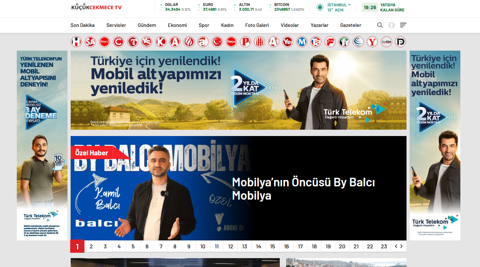Viewport: 480px width, 267px height.
Task: Click the Küçükçekmece TV logo
Action: point(97,7)
